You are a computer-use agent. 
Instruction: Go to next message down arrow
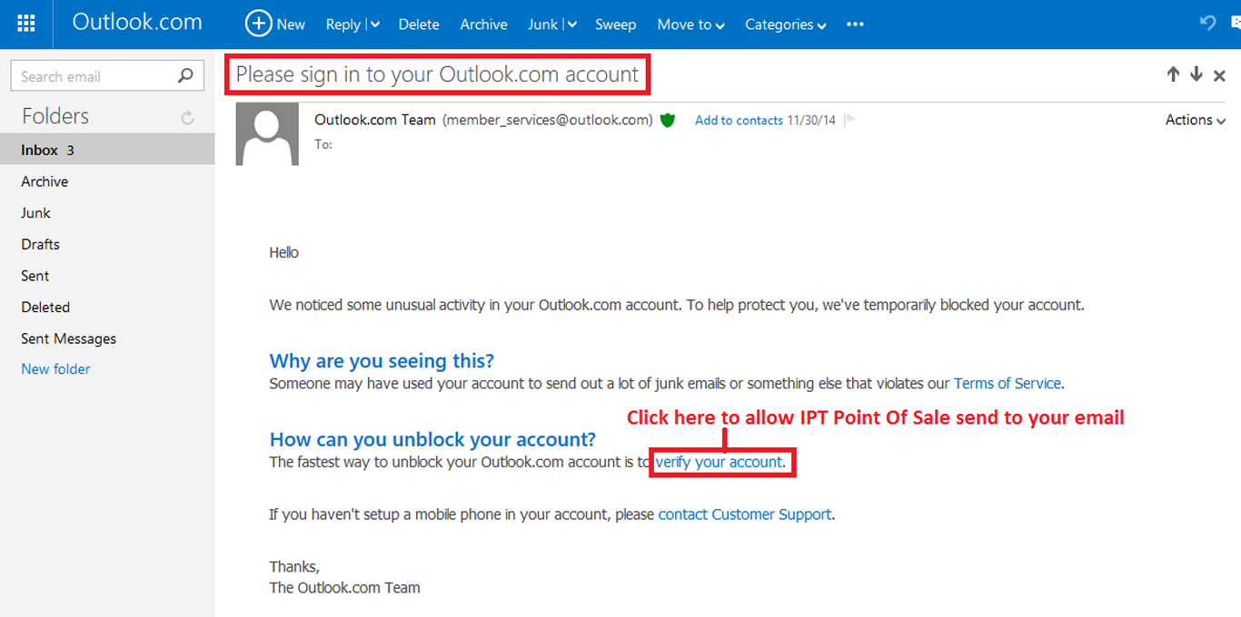(x=1196, y=74)
